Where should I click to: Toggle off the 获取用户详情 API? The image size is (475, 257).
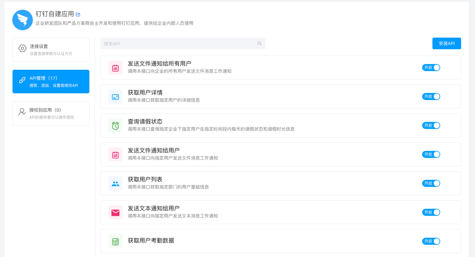[431, 96]
